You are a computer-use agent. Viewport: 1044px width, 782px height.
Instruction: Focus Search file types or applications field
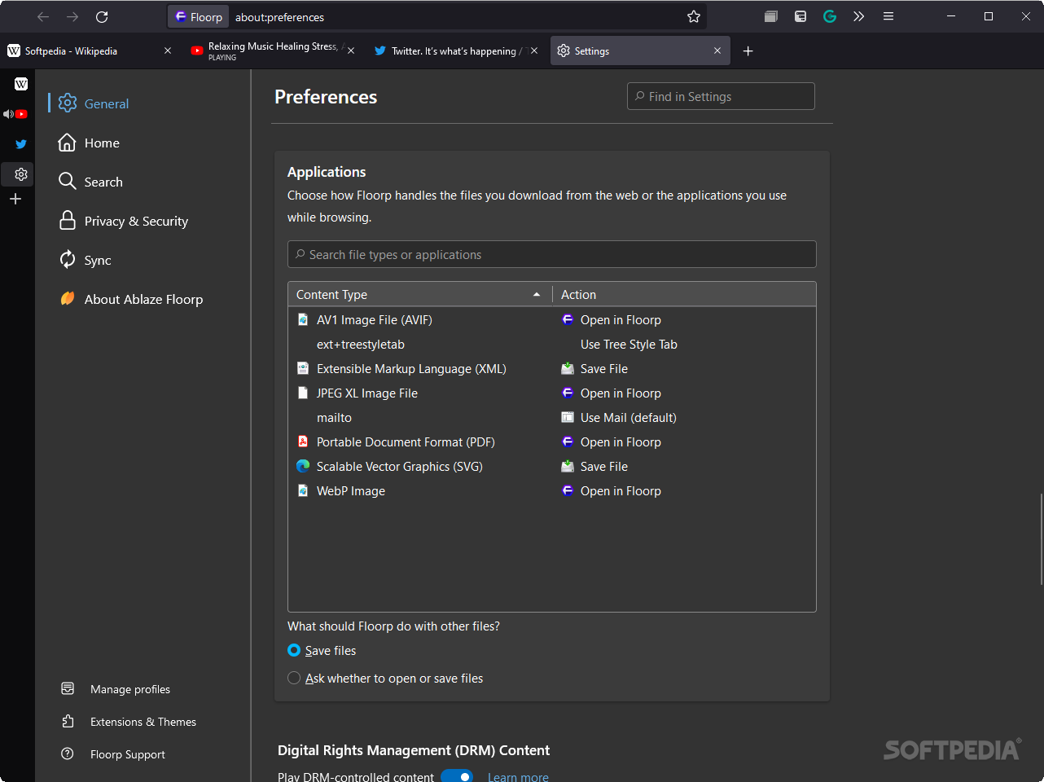tap(552, 254)
